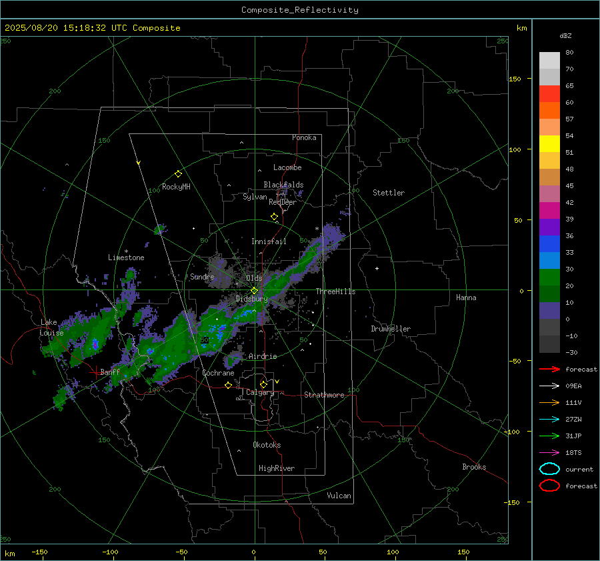Click the Blackfalds label
The width and height of the screenshot is (600, 561).
(283, 185)
